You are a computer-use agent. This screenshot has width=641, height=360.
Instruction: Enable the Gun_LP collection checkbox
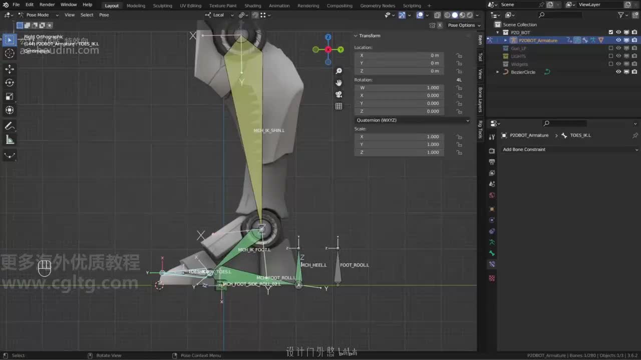(x=610, y=48)
